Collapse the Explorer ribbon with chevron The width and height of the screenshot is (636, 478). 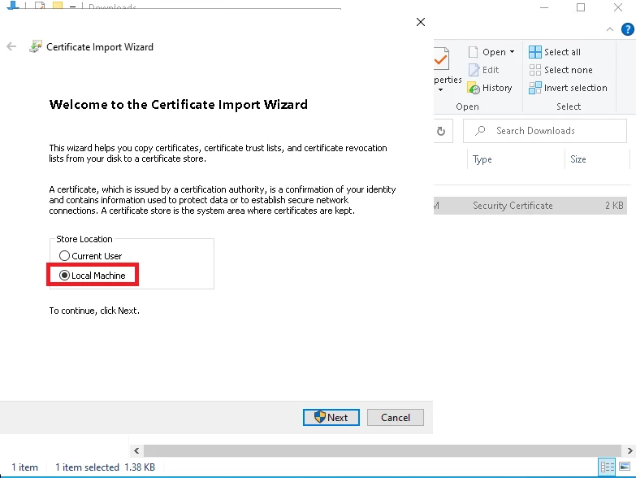(610, 29)
